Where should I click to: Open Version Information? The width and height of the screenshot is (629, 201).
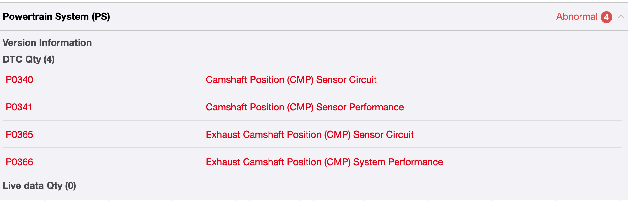(47, 43)
